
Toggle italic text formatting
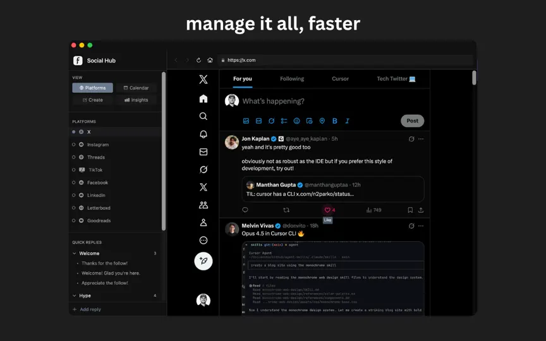[347, 121]
